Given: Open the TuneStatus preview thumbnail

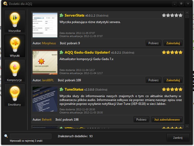Looking at the screenshot, I should (45, 99).
